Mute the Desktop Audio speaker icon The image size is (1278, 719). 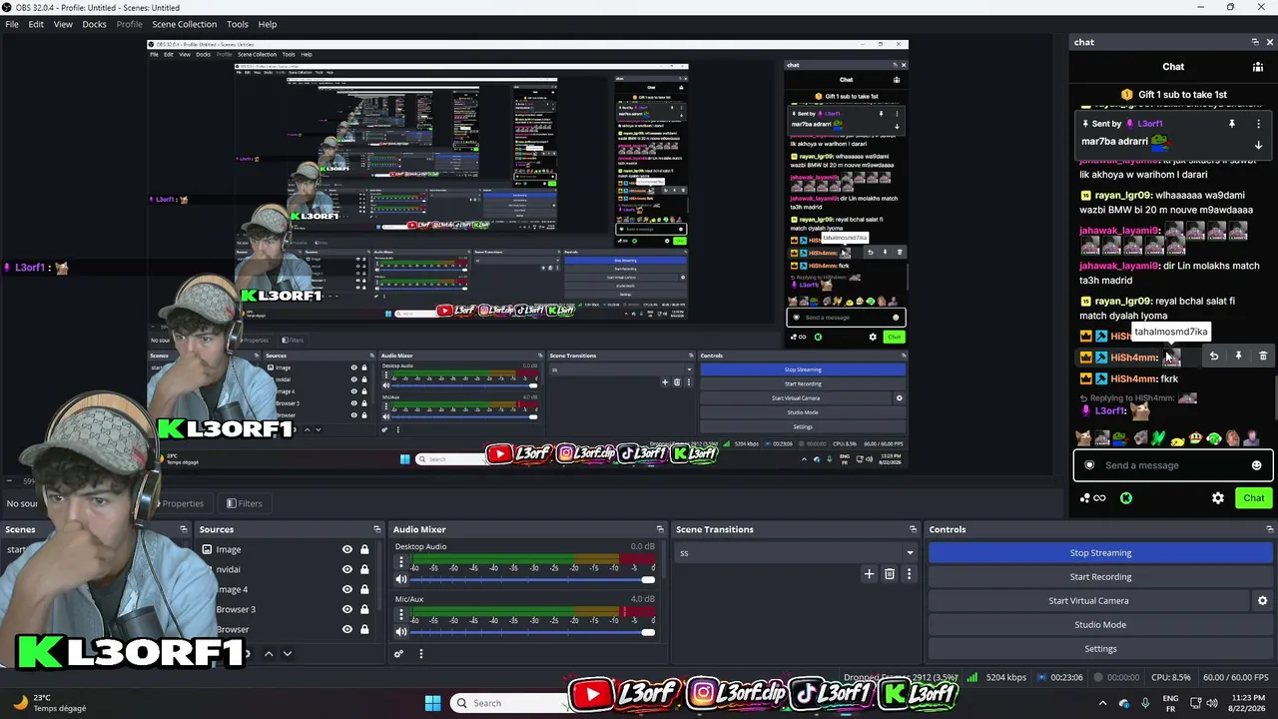(x=401, y=579)
